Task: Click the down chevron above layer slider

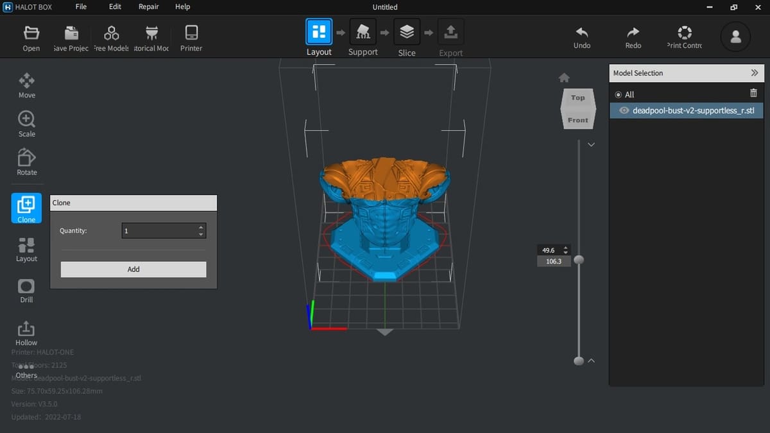Action: pyautogui.click(x=591, y=145)
